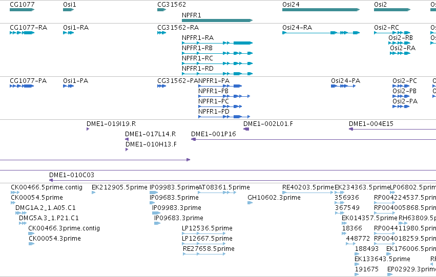Viewport: 436px width, 277px height.
Task: Select the Osi2-RA transcript glyph
Action: point(400,53)
